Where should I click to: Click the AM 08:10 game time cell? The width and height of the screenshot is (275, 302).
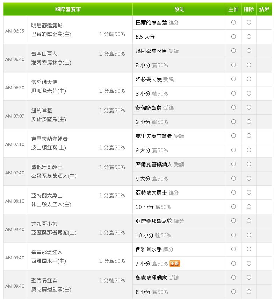[15, 201]
